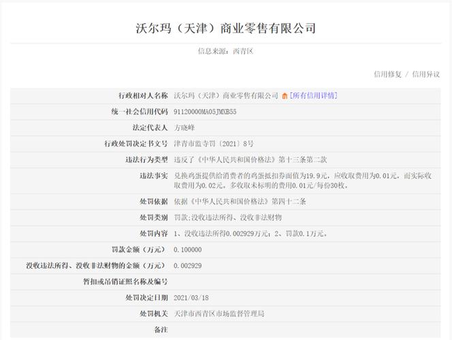The height and width of the screenshot is (340, 452).
Task: Click the fine amount 0.100000
Action: point(188,250)
